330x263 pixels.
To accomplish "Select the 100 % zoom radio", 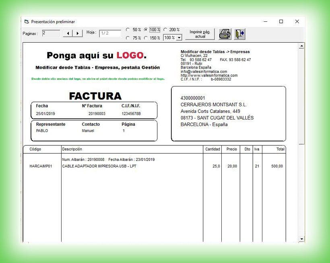I will pyautogui.click(x=146, y=30).
